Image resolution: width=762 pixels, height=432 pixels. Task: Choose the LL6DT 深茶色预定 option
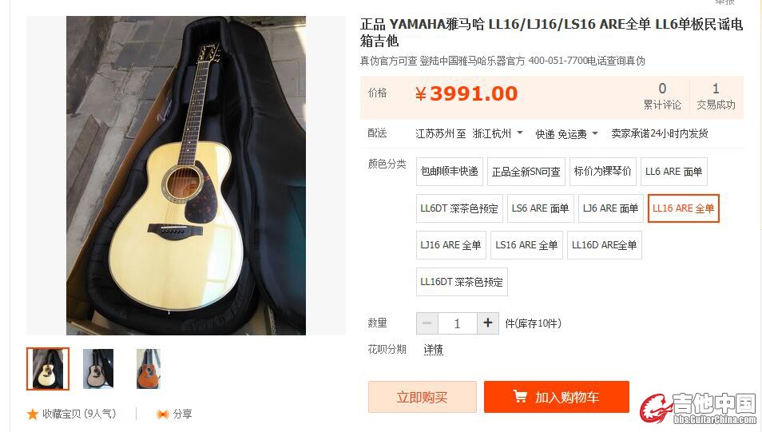coord(459,208)
